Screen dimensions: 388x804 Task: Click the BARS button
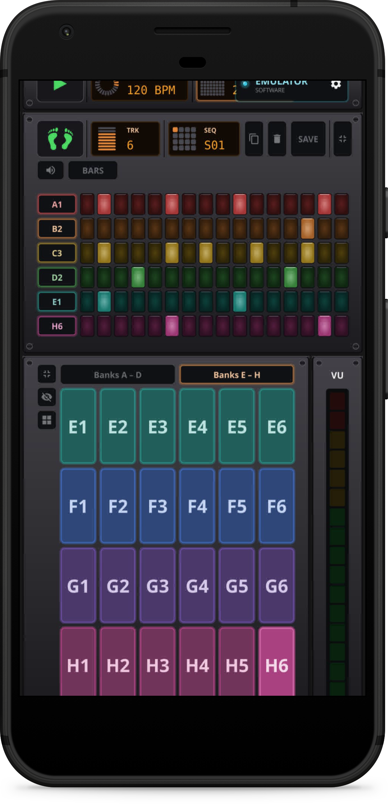(x=93, y=170)
